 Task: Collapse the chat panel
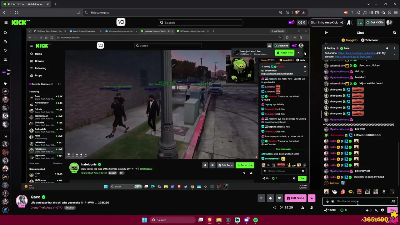click(x=326, y=32)
